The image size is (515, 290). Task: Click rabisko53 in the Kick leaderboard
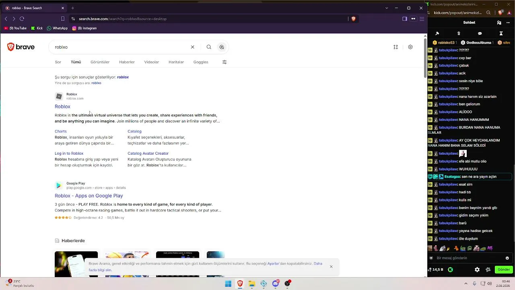(444, 43)
